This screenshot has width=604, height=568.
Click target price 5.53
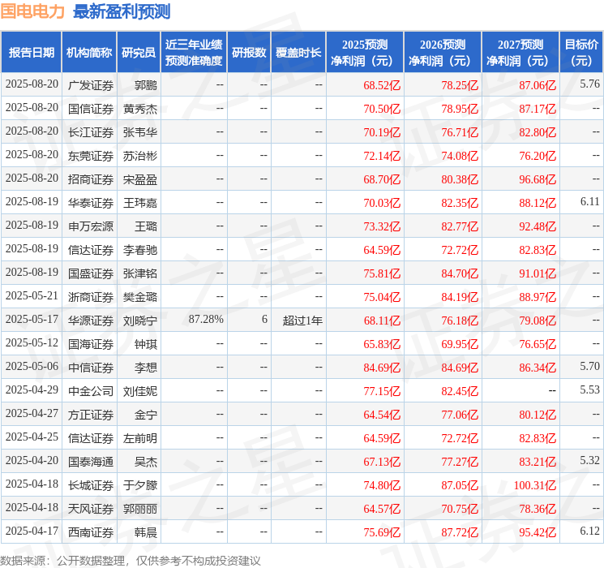click(x=589, y=389)
